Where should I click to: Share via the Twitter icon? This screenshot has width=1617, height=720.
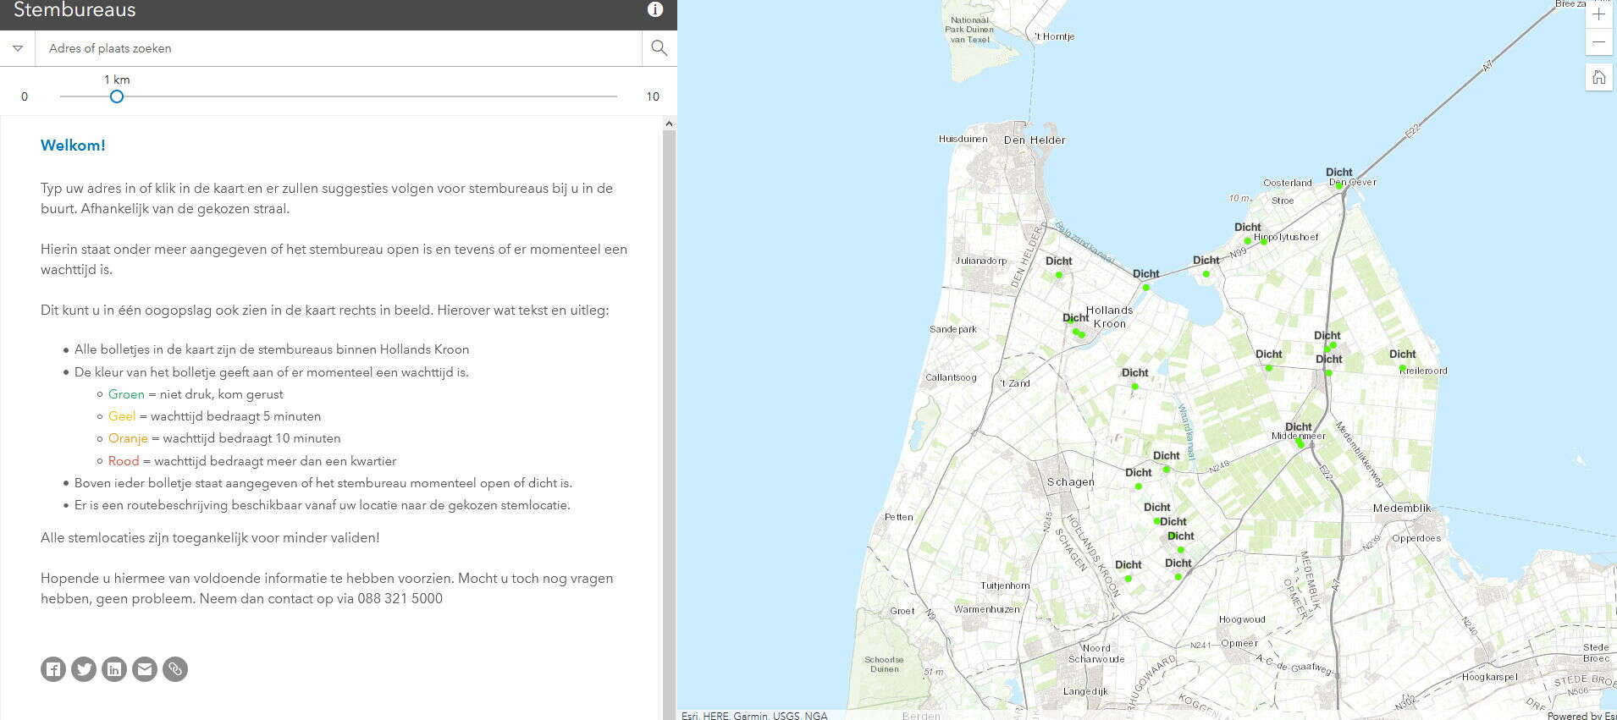tap(84, 669)
